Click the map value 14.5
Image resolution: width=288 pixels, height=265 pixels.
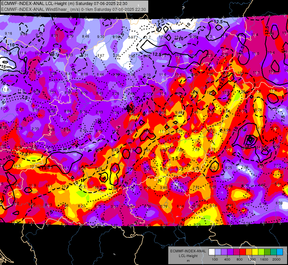pyautogui.click(x=115, y=169)
